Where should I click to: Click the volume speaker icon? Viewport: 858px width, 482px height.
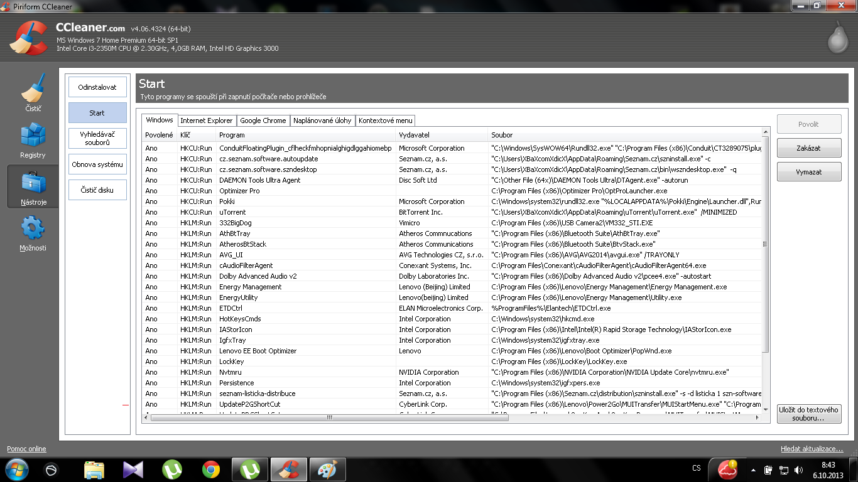[x=798, y=469]
